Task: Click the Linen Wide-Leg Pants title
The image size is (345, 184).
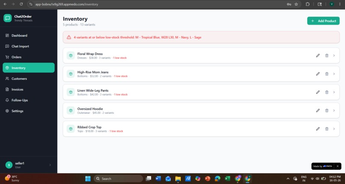Action: (93, 90)
